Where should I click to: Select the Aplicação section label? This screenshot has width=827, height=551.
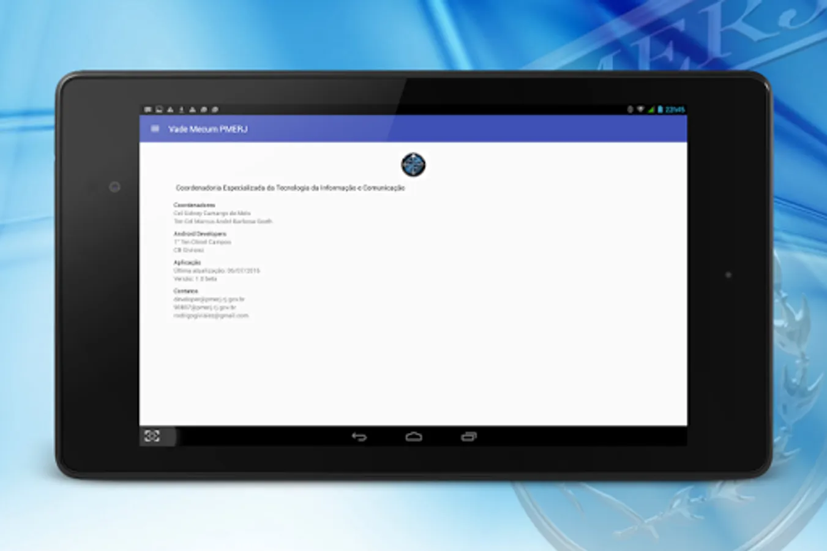pos(187,262)
